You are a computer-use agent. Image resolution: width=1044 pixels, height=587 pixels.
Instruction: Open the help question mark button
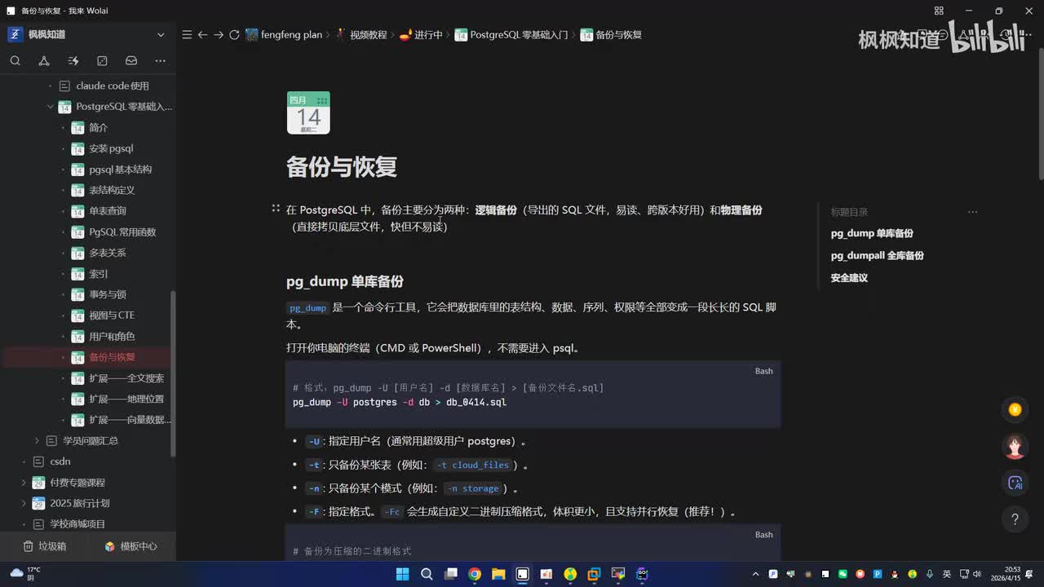pos(1015,519)
